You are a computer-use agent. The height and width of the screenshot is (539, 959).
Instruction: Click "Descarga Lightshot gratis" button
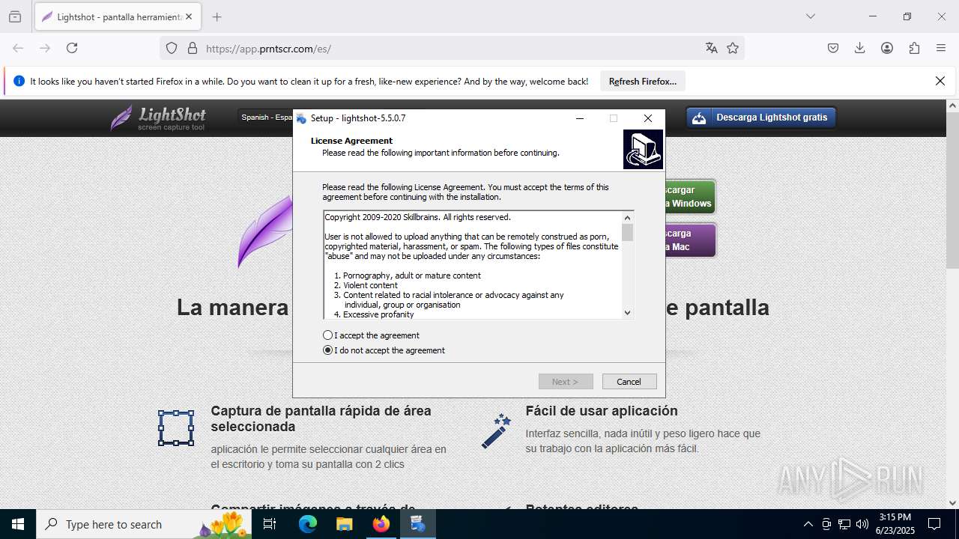click(761, 118)
